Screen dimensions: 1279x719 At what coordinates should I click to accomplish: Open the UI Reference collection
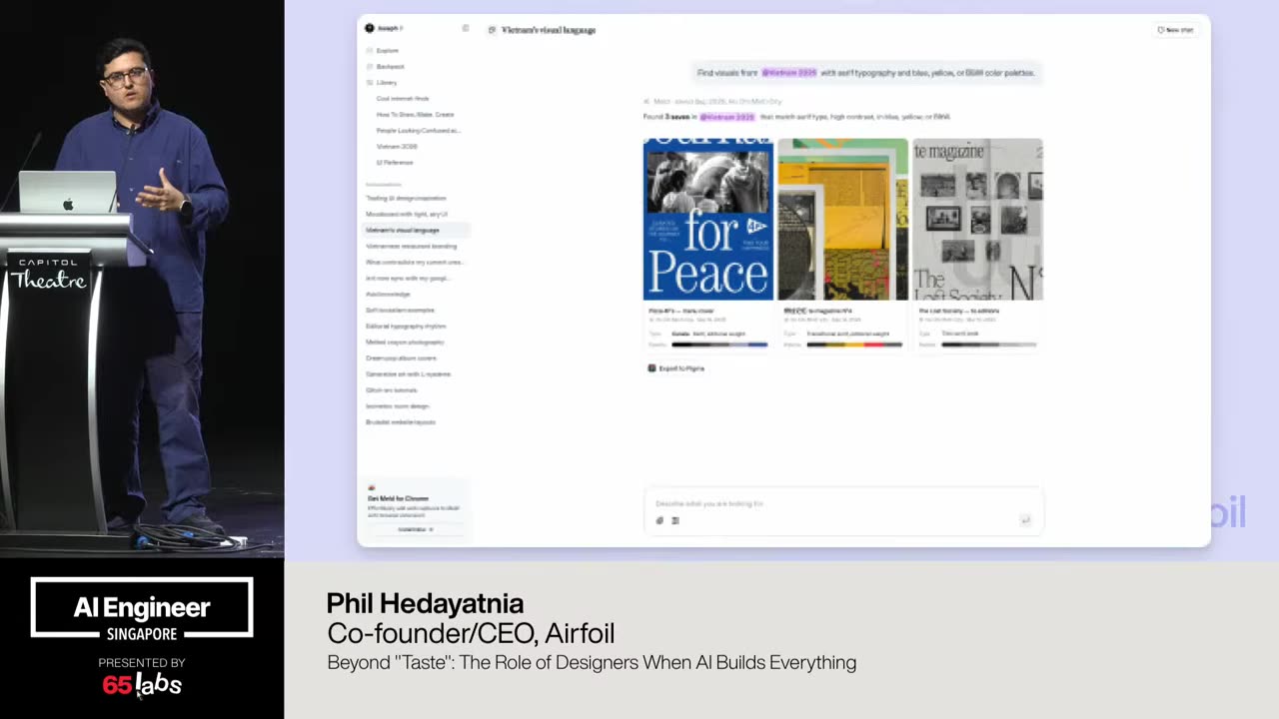click(395, 162)
